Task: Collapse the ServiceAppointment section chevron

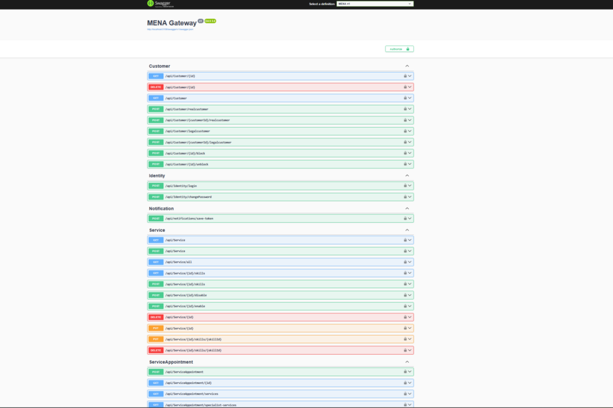Action: click(x=407, y=362)
